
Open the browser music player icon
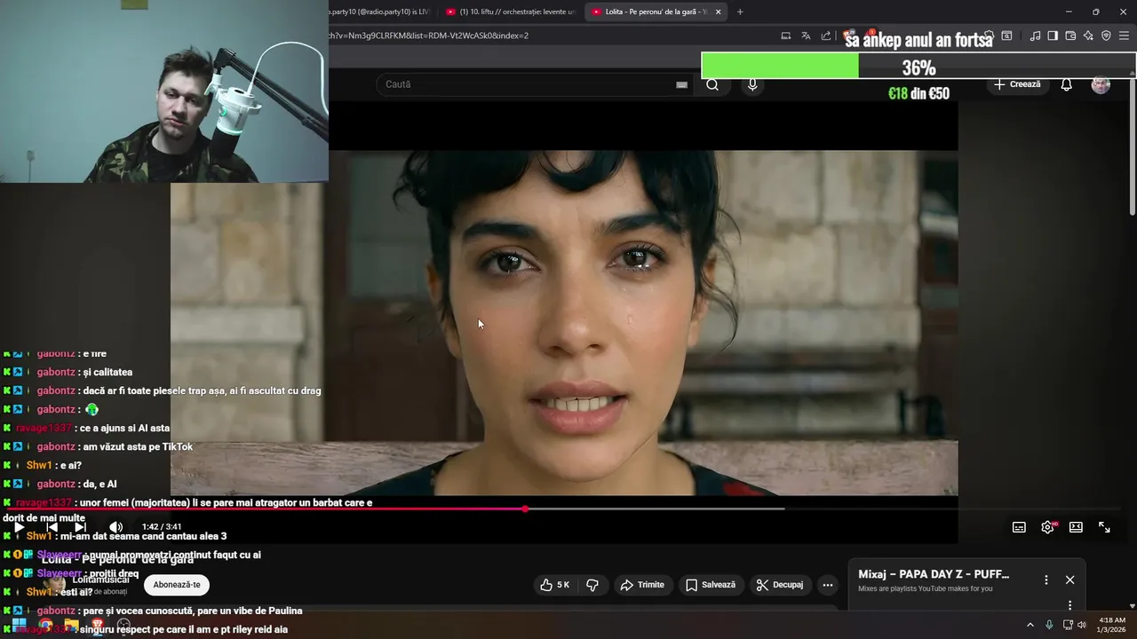[x=1035, y=35]
